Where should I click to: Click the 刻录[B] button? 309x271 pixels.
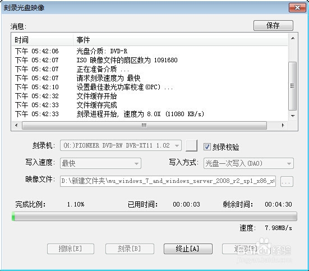pos(130,249)
